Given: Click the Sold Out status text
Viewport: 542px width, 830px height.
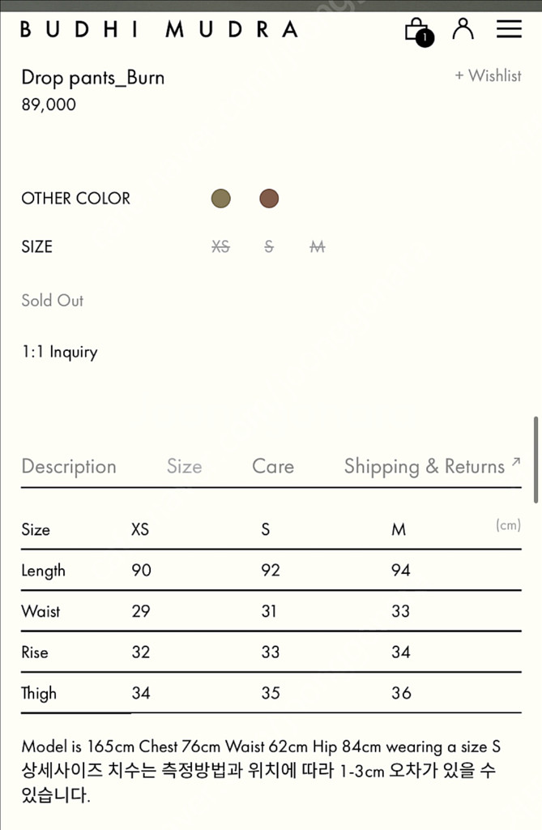Looking at the screenshot, I should click(53, 300).
